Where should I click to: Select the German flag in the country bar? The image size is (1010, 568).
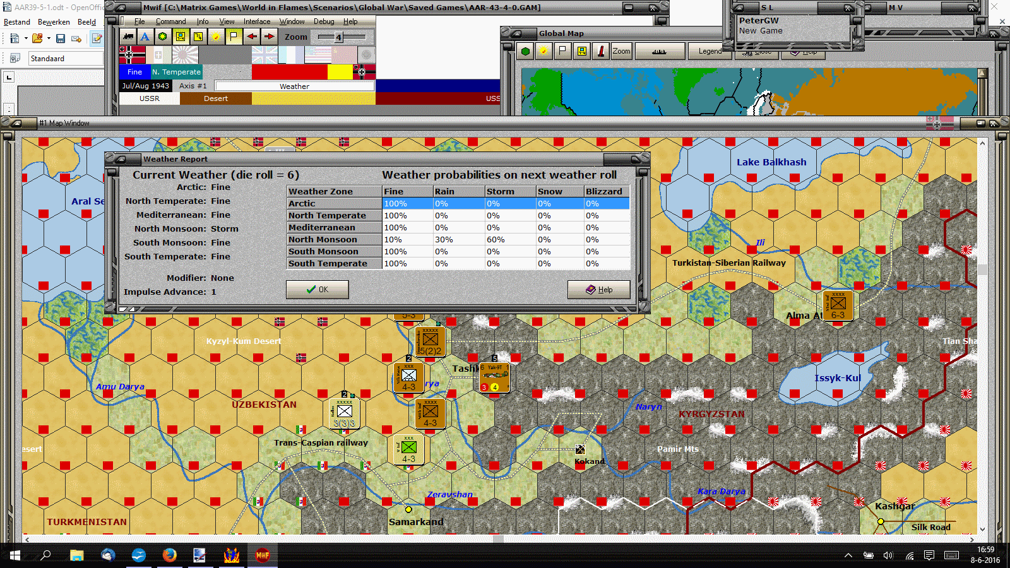pyautogui.click(x=132, y=55)
